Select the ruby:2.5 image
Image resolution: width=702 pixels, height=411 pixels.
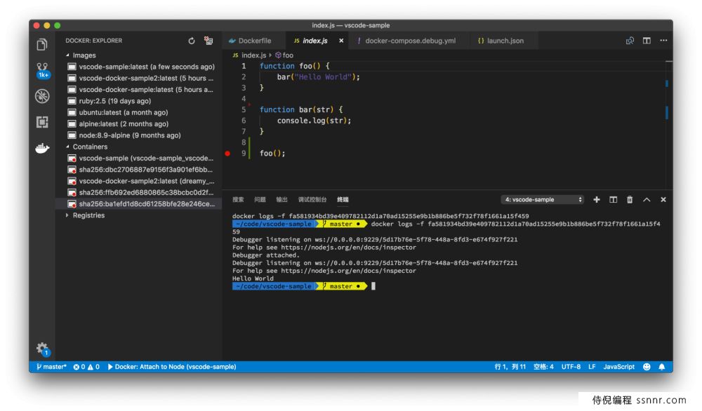[139, 101]
